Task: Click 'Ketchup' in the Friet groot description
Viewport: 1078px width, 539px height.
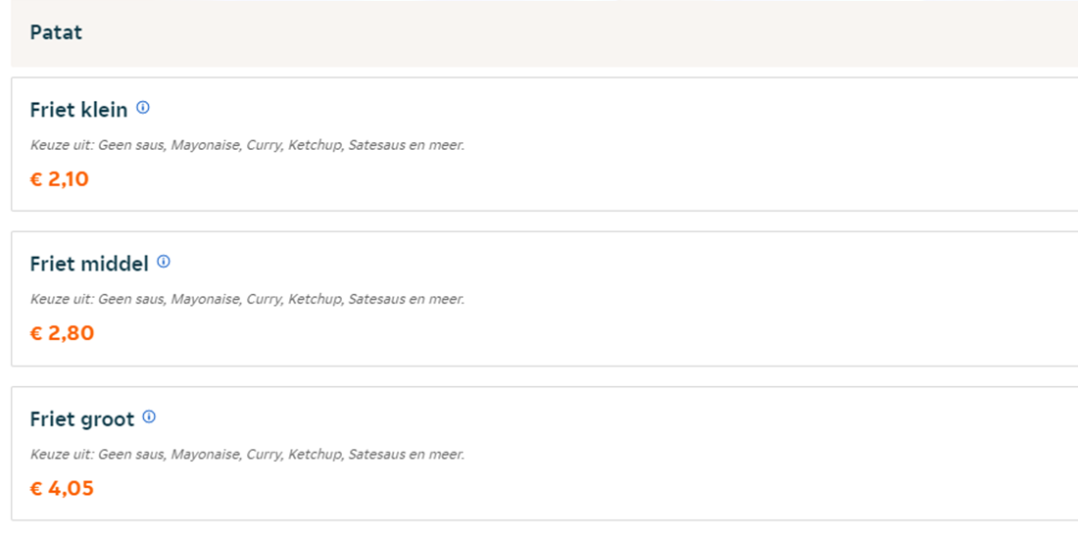Action: tap(314, 455)
